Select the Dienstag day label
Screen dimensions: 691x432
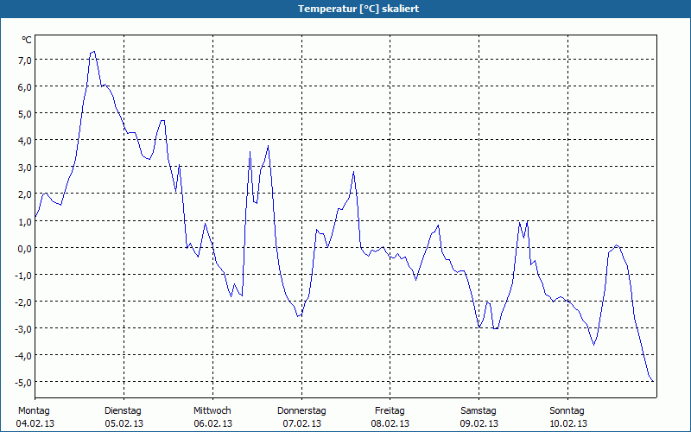click(x=123, y=411)
